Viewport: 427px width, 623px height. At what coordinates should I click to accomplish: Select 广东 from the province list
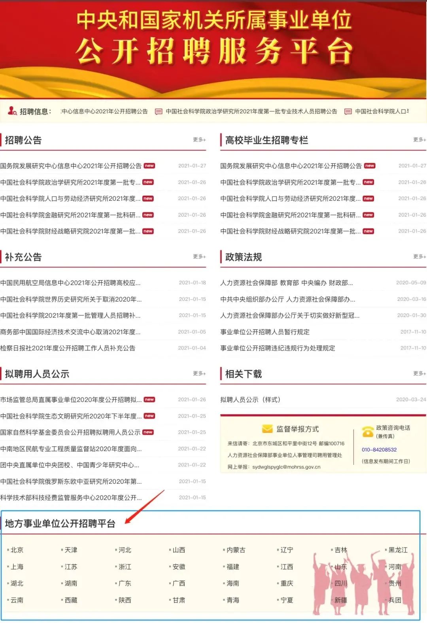pos(125,583)
